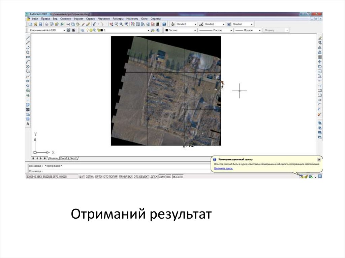Open Help with the question mark icon

point(164,24)
